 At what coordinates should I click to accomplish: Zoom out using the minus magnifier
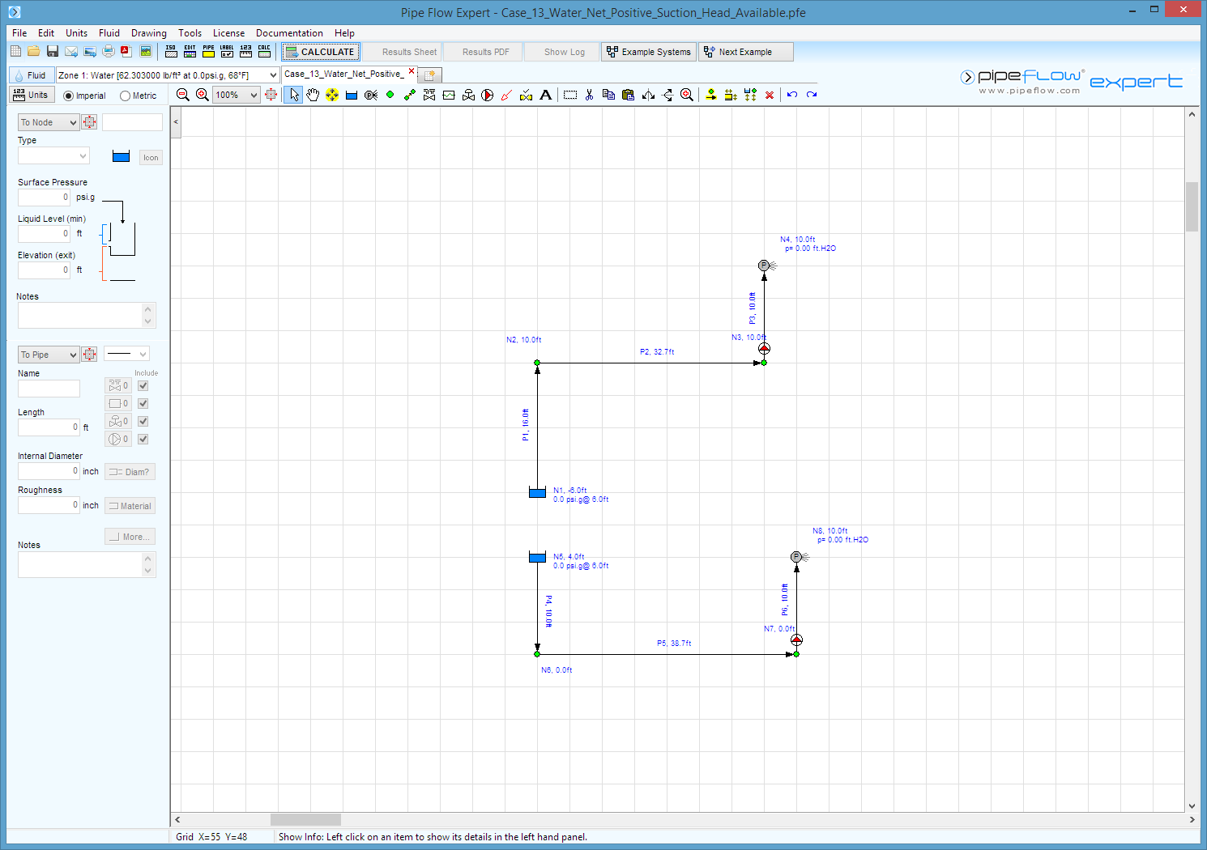[x=183, y=95]
